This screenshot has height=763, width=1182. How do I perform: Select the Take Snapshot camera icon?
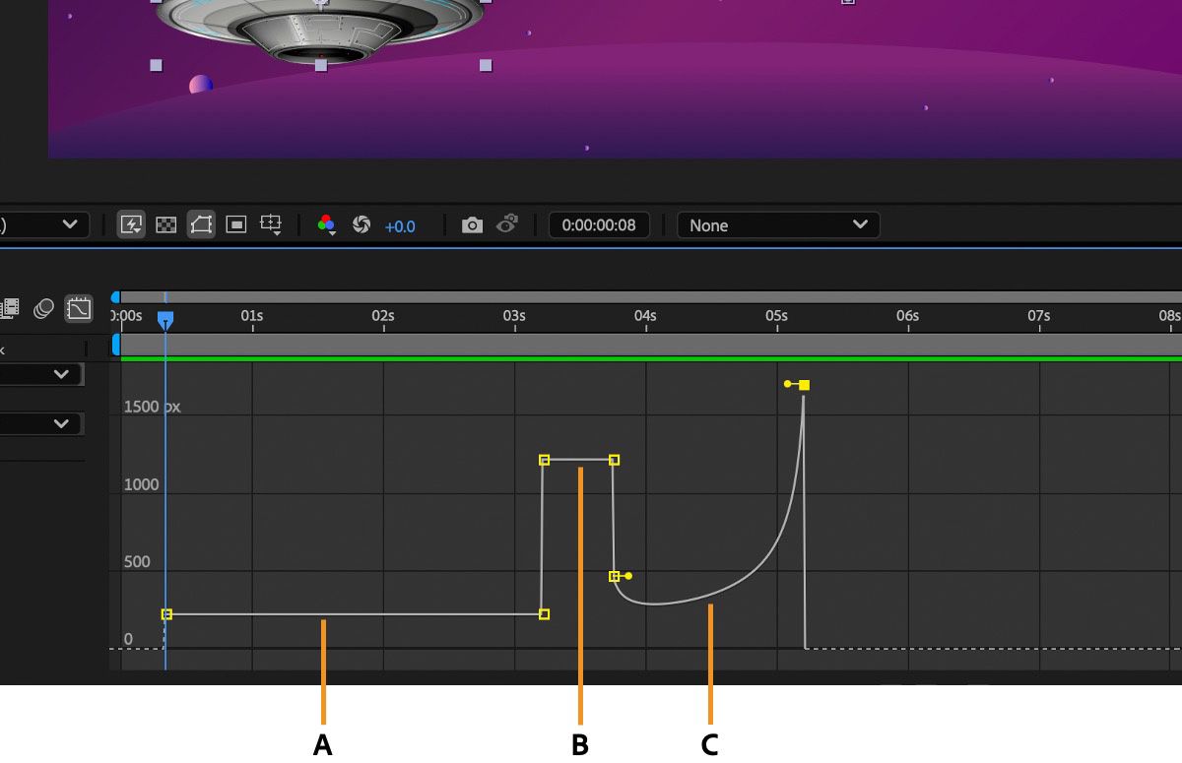pos(473,224)
